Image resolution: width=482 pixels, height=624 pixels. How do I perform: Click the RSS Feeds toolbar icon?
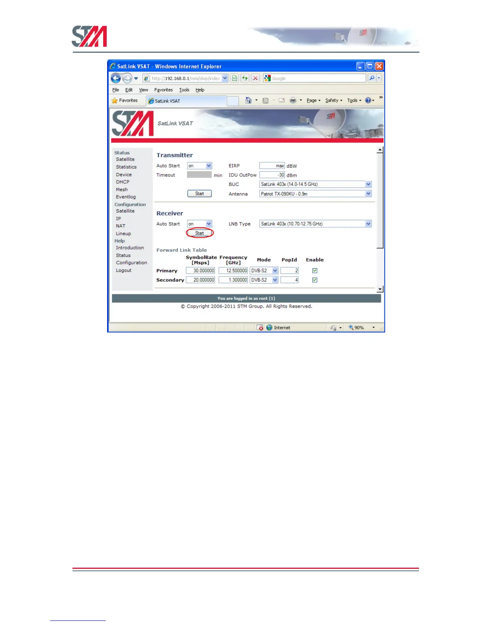(265, 100)
